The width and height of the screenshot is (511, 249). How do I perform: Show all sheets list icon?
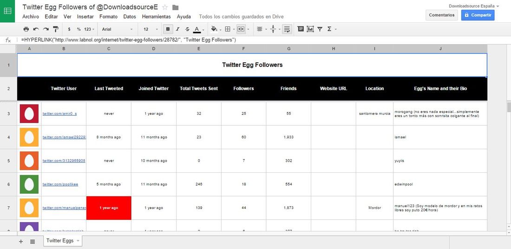pyautogui.click(x=33, y=242)
